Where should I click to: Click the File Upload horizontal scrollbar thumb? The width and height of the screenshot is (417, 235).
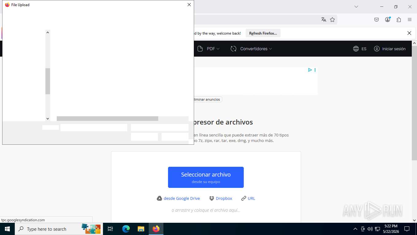pos(107,119)
